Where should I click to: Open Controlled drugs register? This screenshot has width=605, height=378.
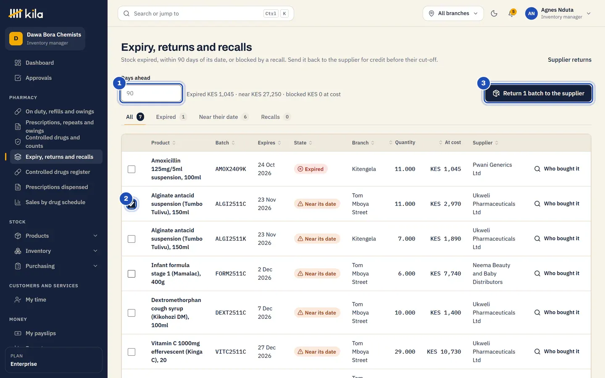56,172
